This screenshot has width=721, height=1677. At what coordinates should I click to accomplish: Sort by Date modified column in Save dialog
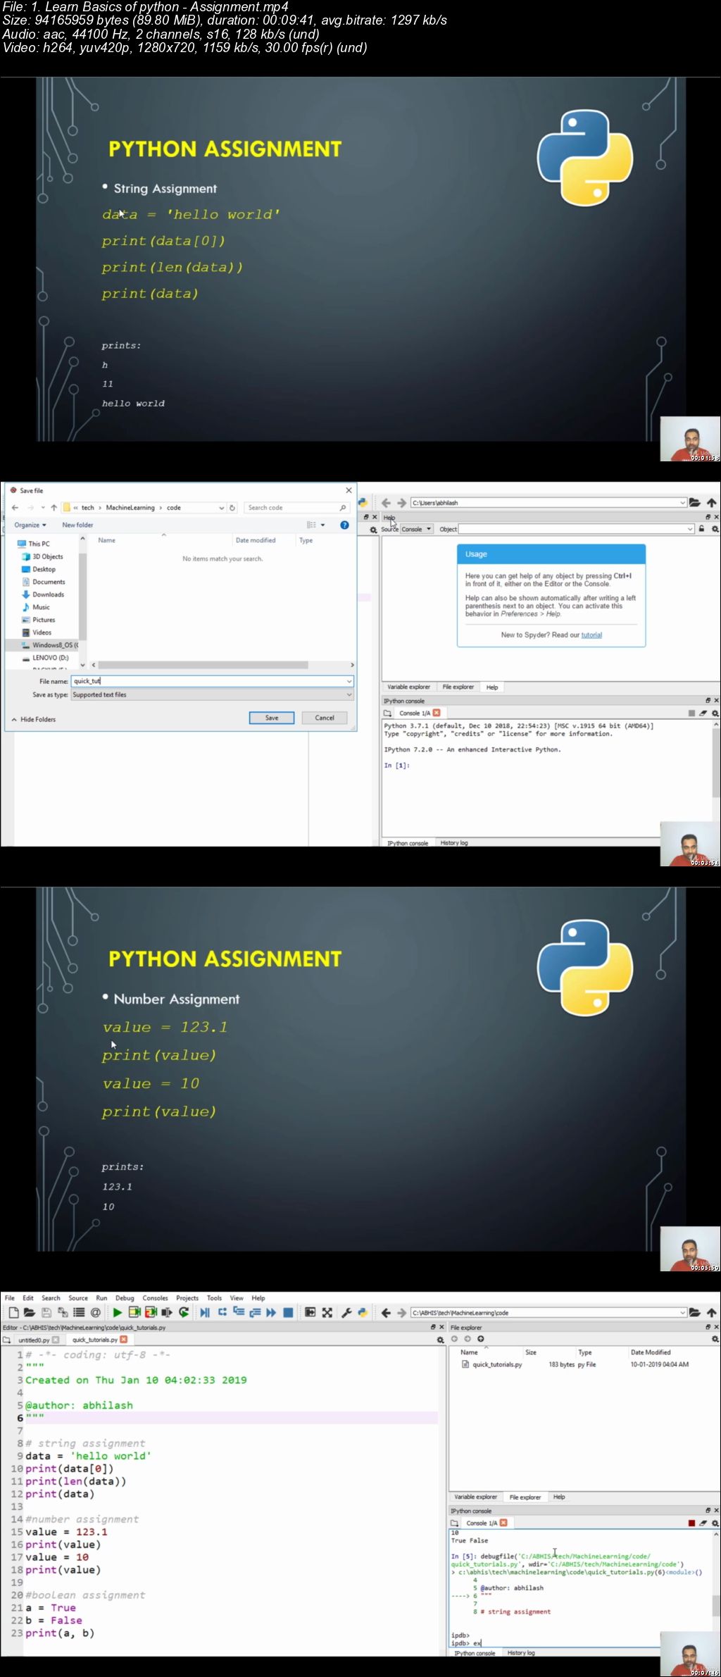point(263,540)
